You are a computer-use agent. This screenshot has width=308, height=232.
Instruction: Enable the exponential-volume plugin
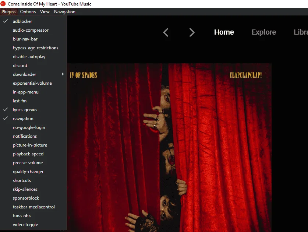pos(33,83)
